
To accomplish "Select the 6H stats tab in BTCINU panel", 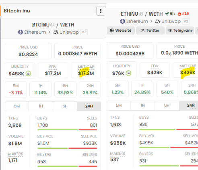I will pyautogui.click(x=65, y=106).
